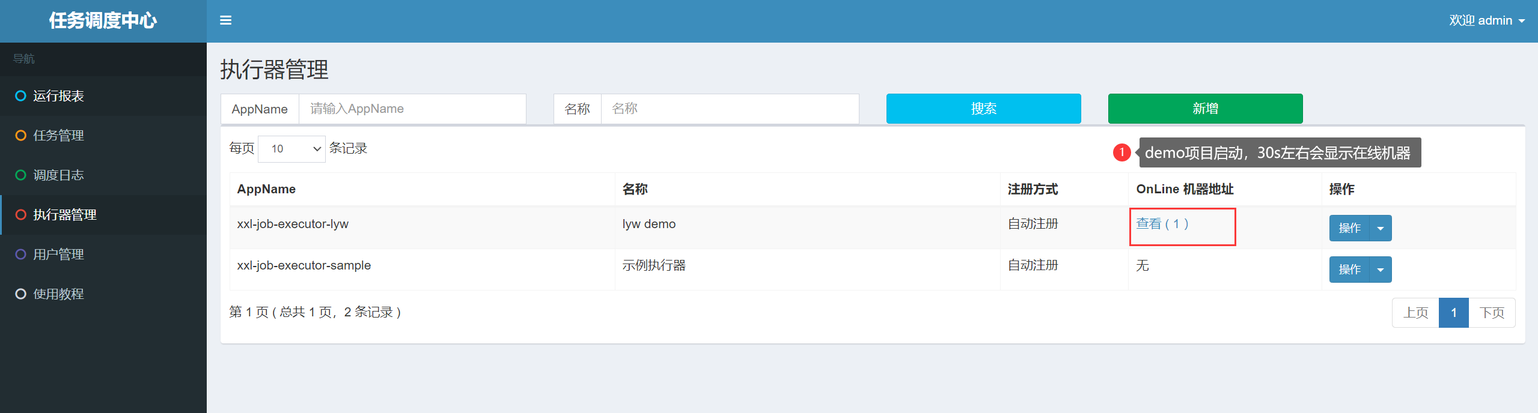Click the 任务管理 orange circle icon

pos(20,136)
